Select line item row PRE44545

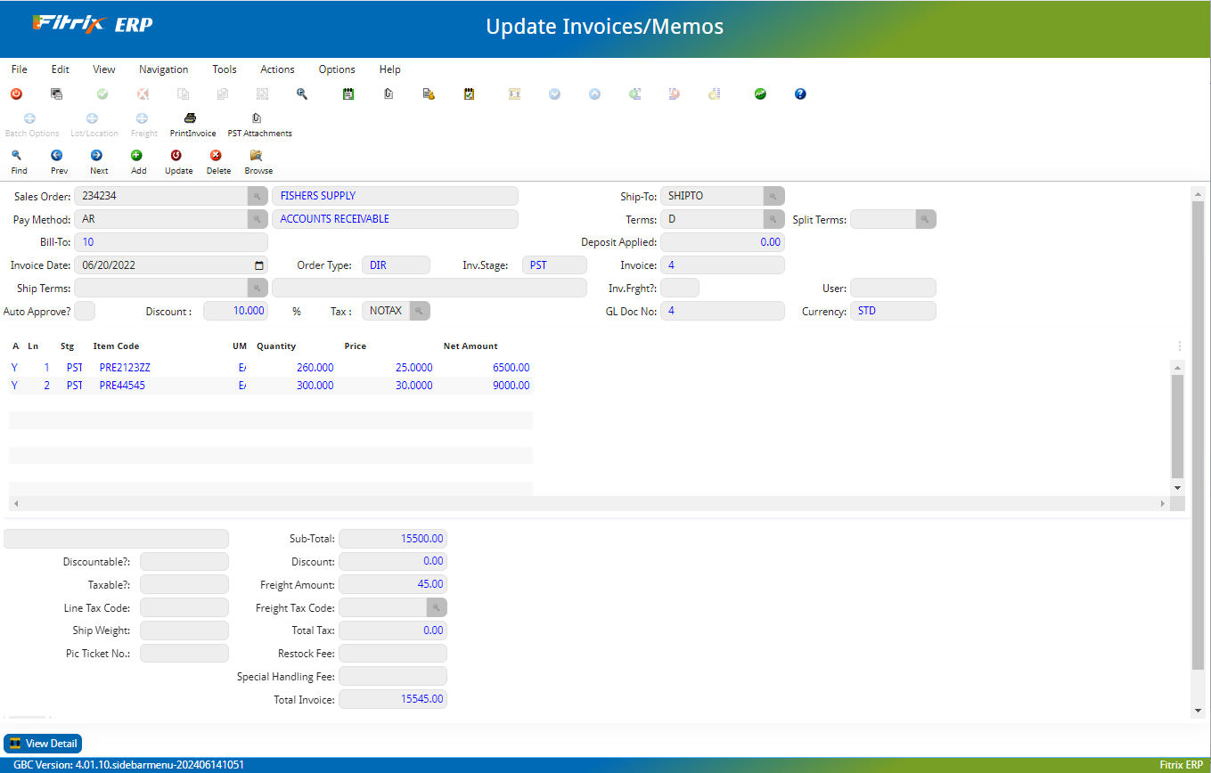coord(122,386)
